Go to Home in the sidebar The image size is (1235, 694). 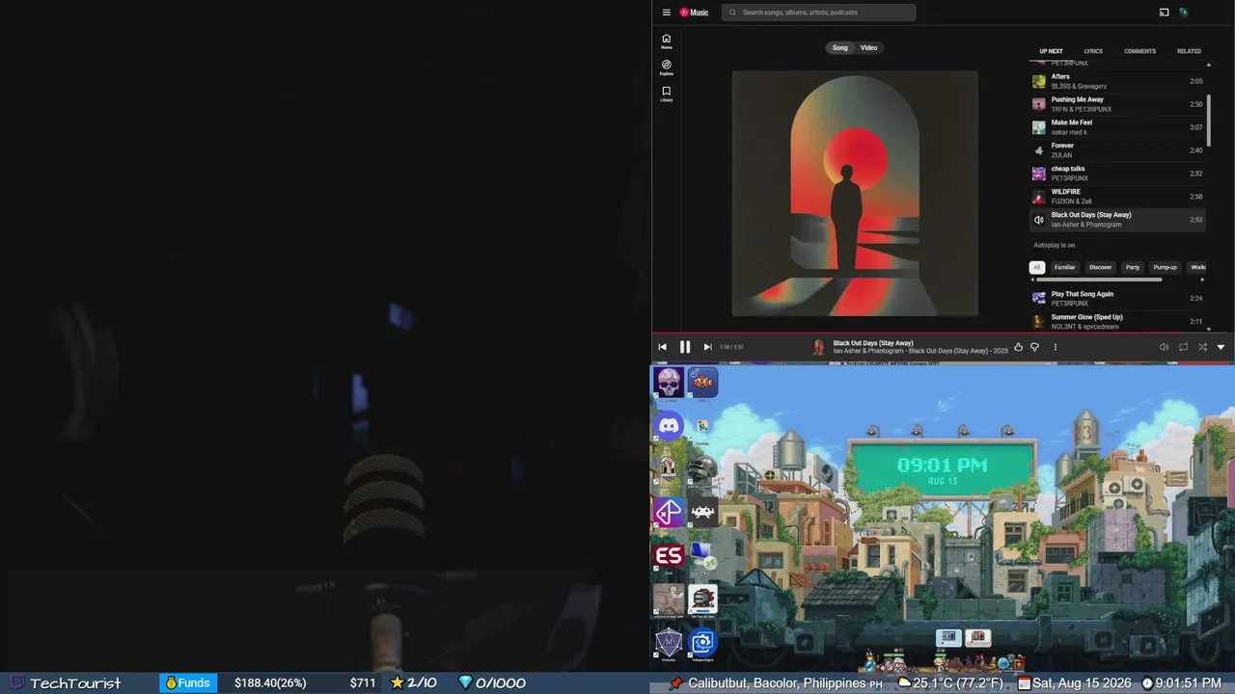click(x=666, y=41)
